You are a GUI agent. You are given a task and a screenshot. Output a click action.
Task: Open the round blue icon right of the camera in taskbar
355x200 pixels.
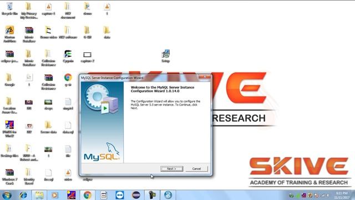pos(168,195)
